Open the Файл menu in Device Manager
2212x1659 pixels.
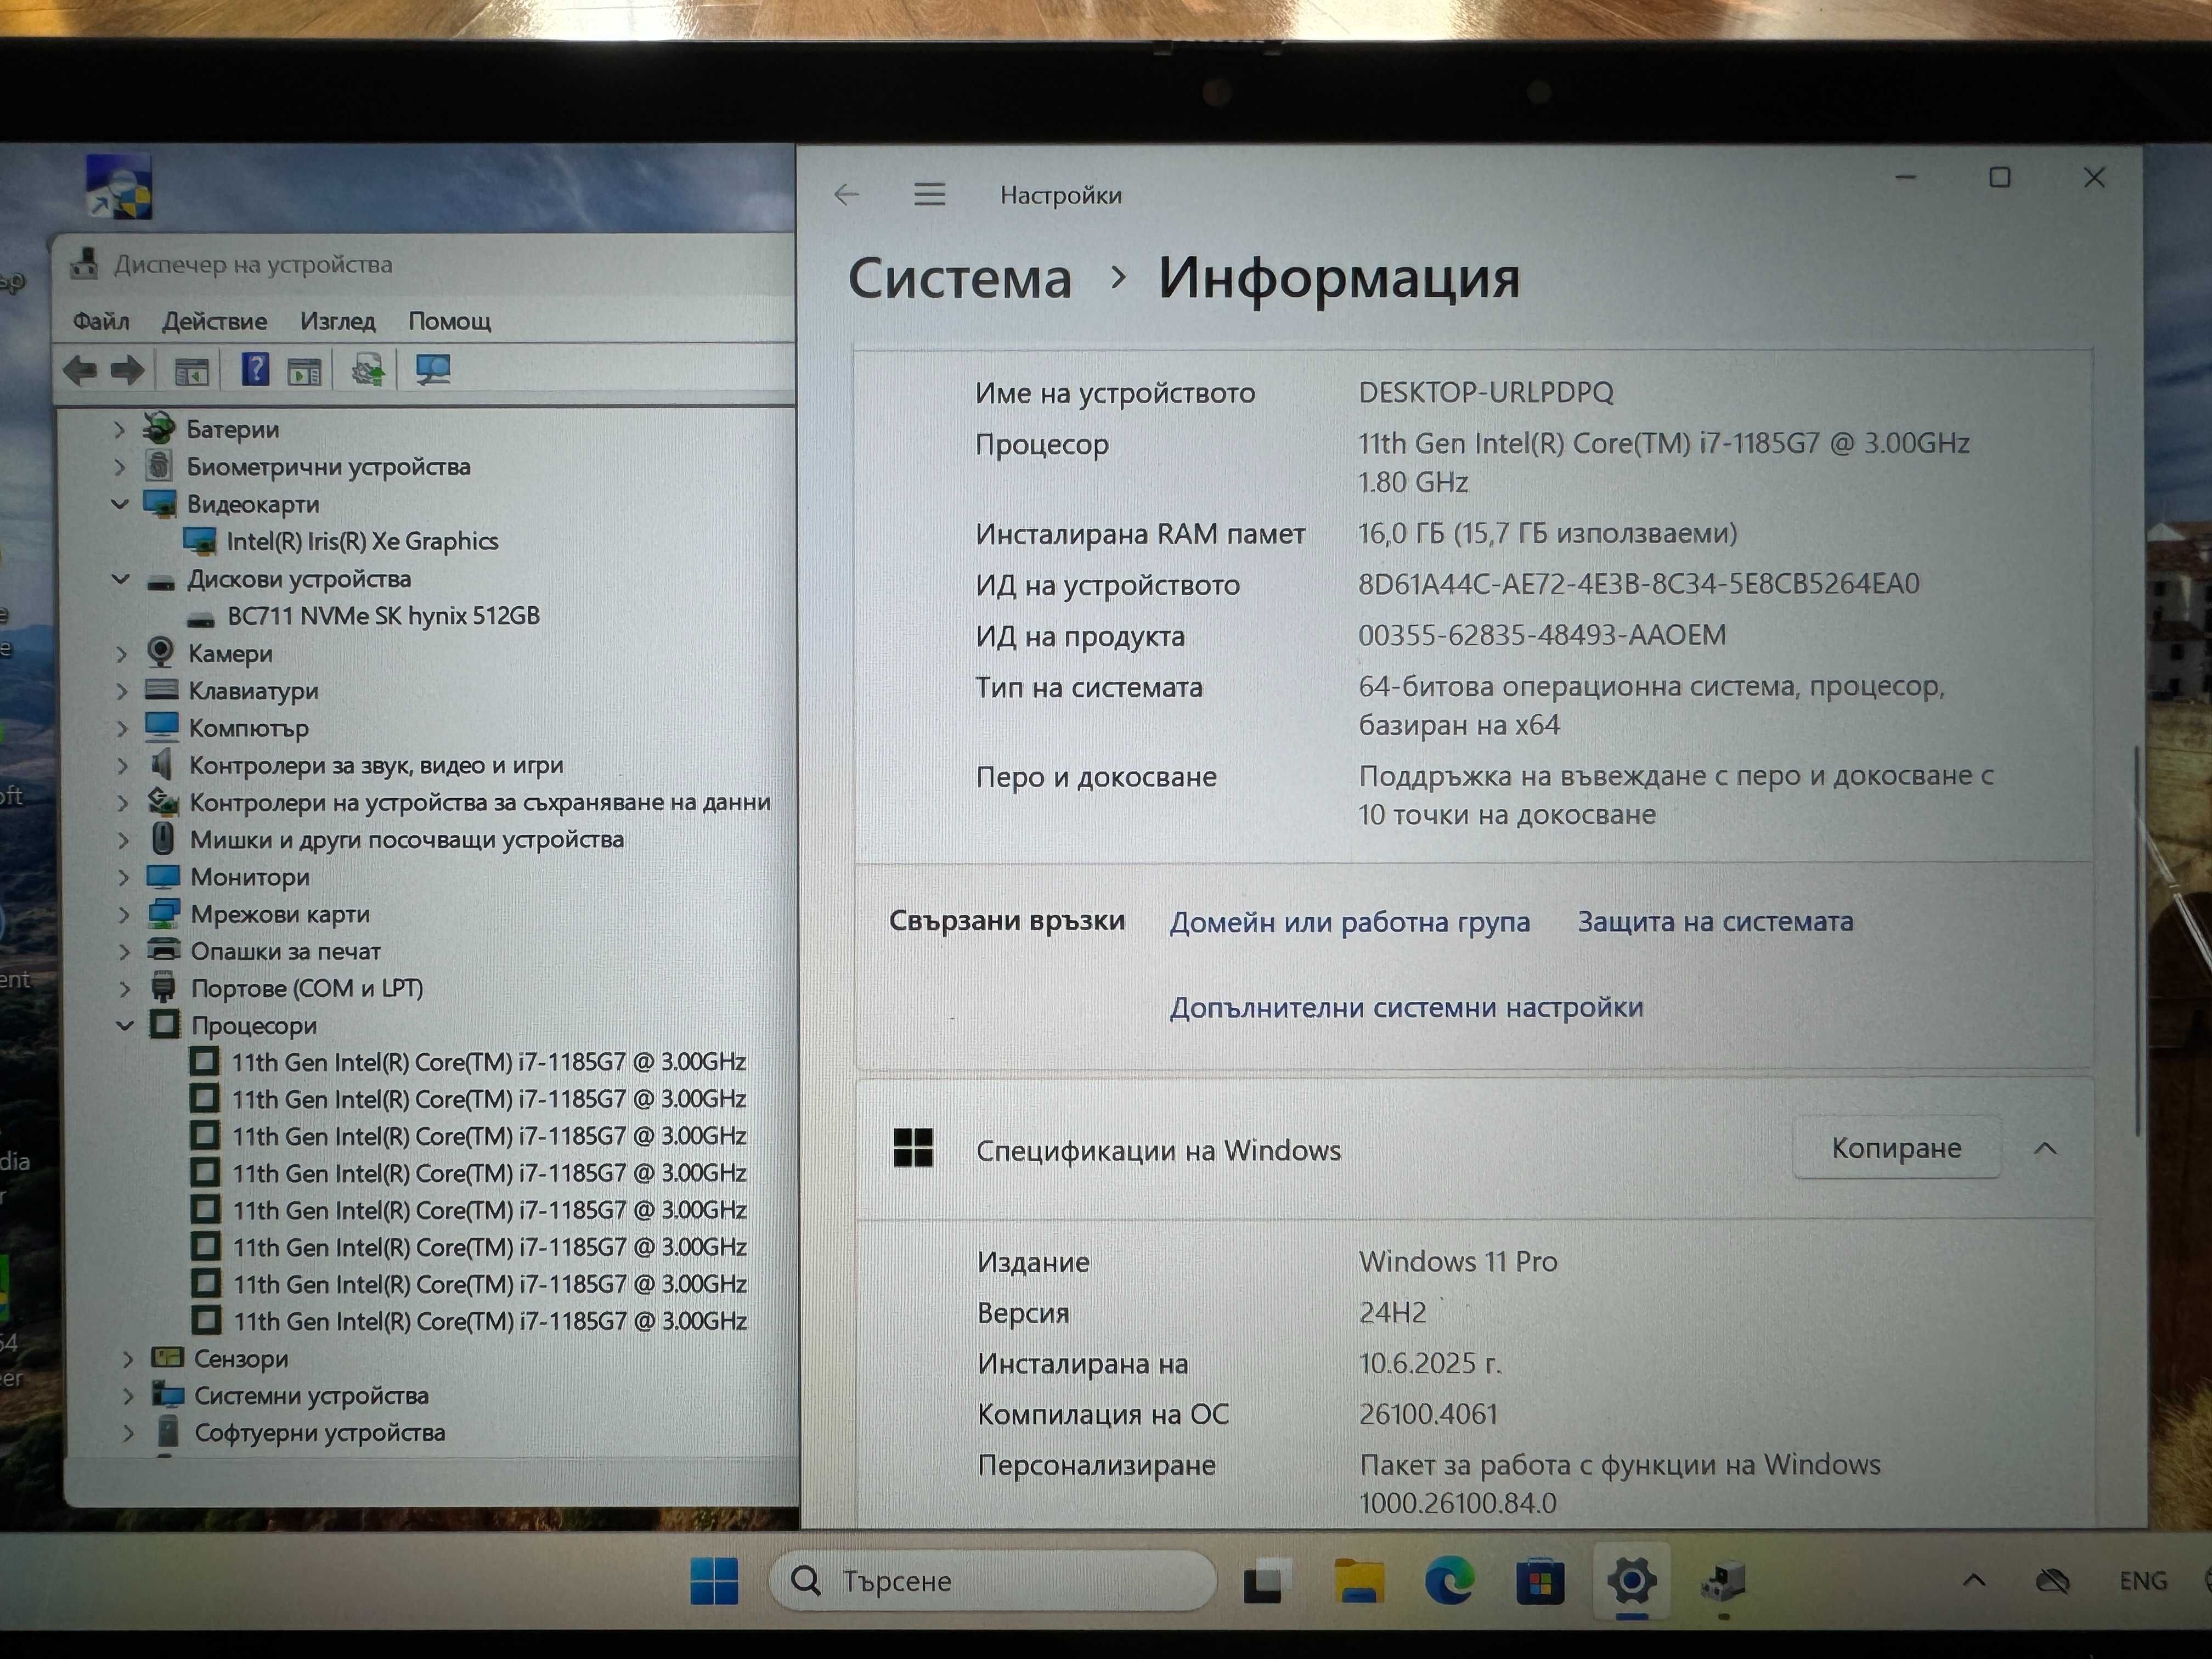[x=101, y=321]
